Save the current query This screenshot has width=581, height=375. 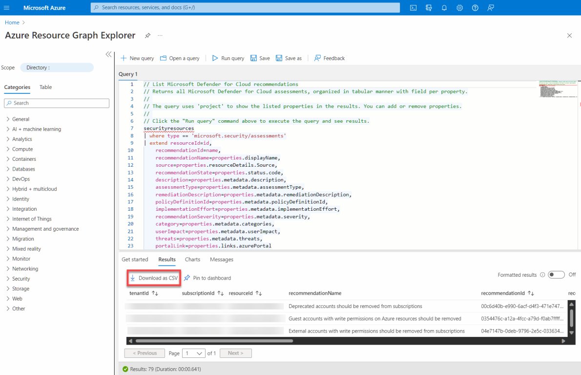pyautogui.click(x=260, y=58)
